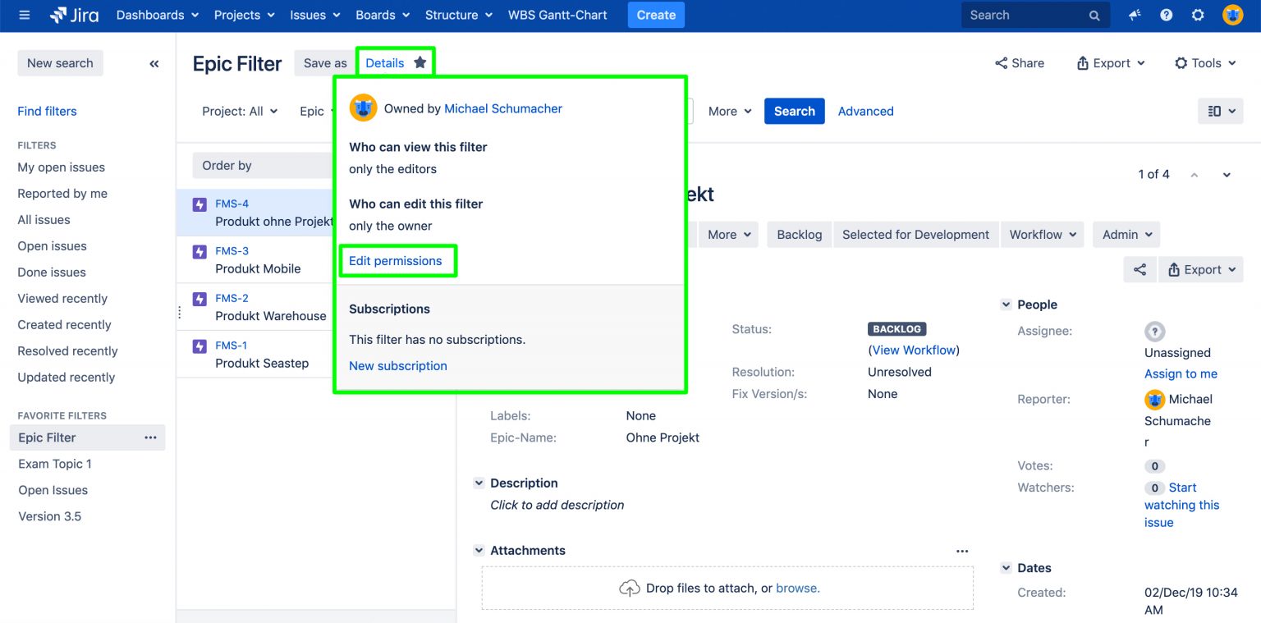Open the help question-mark icon
The width and height of the screenshot is (1261, 623).
point(1166,15)
